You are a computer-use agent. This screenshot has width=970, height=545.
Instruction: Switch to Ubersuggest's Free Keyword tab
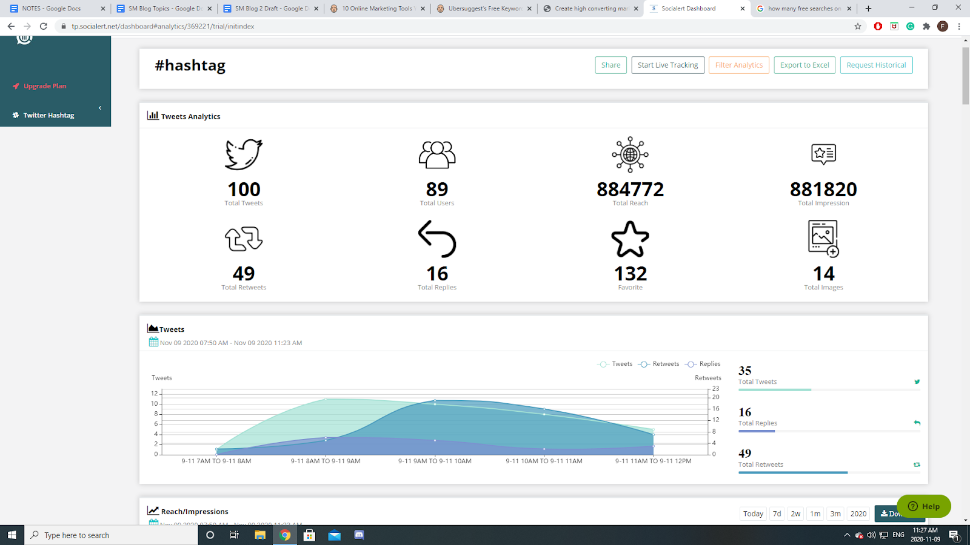click(484, 8)
